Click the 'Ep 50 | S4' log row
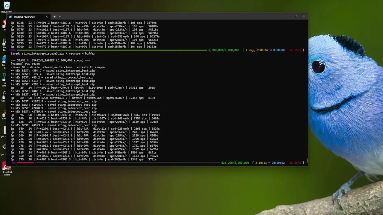 (x=83, y=98)
